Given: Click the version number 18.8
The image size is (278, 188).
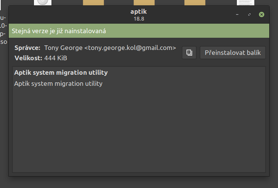Looking at the screenshot, I should pos(139,19).
